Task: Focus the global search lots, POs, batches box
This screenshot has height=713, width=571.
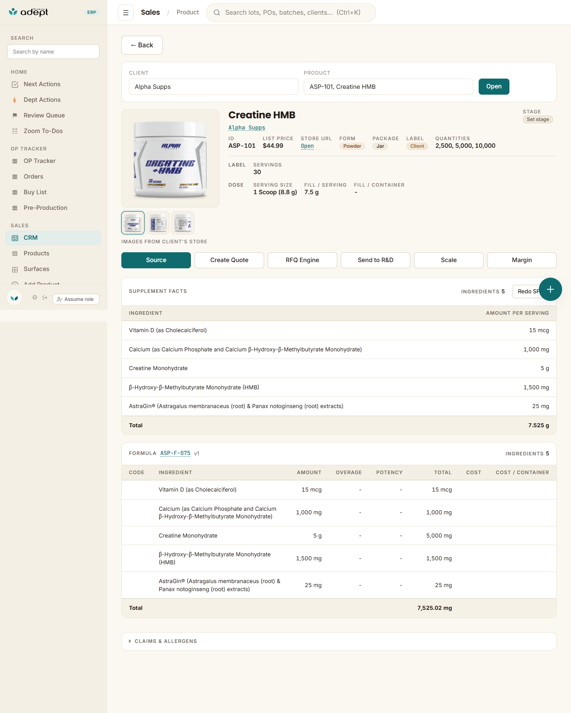Action: (x=291, y=13)
